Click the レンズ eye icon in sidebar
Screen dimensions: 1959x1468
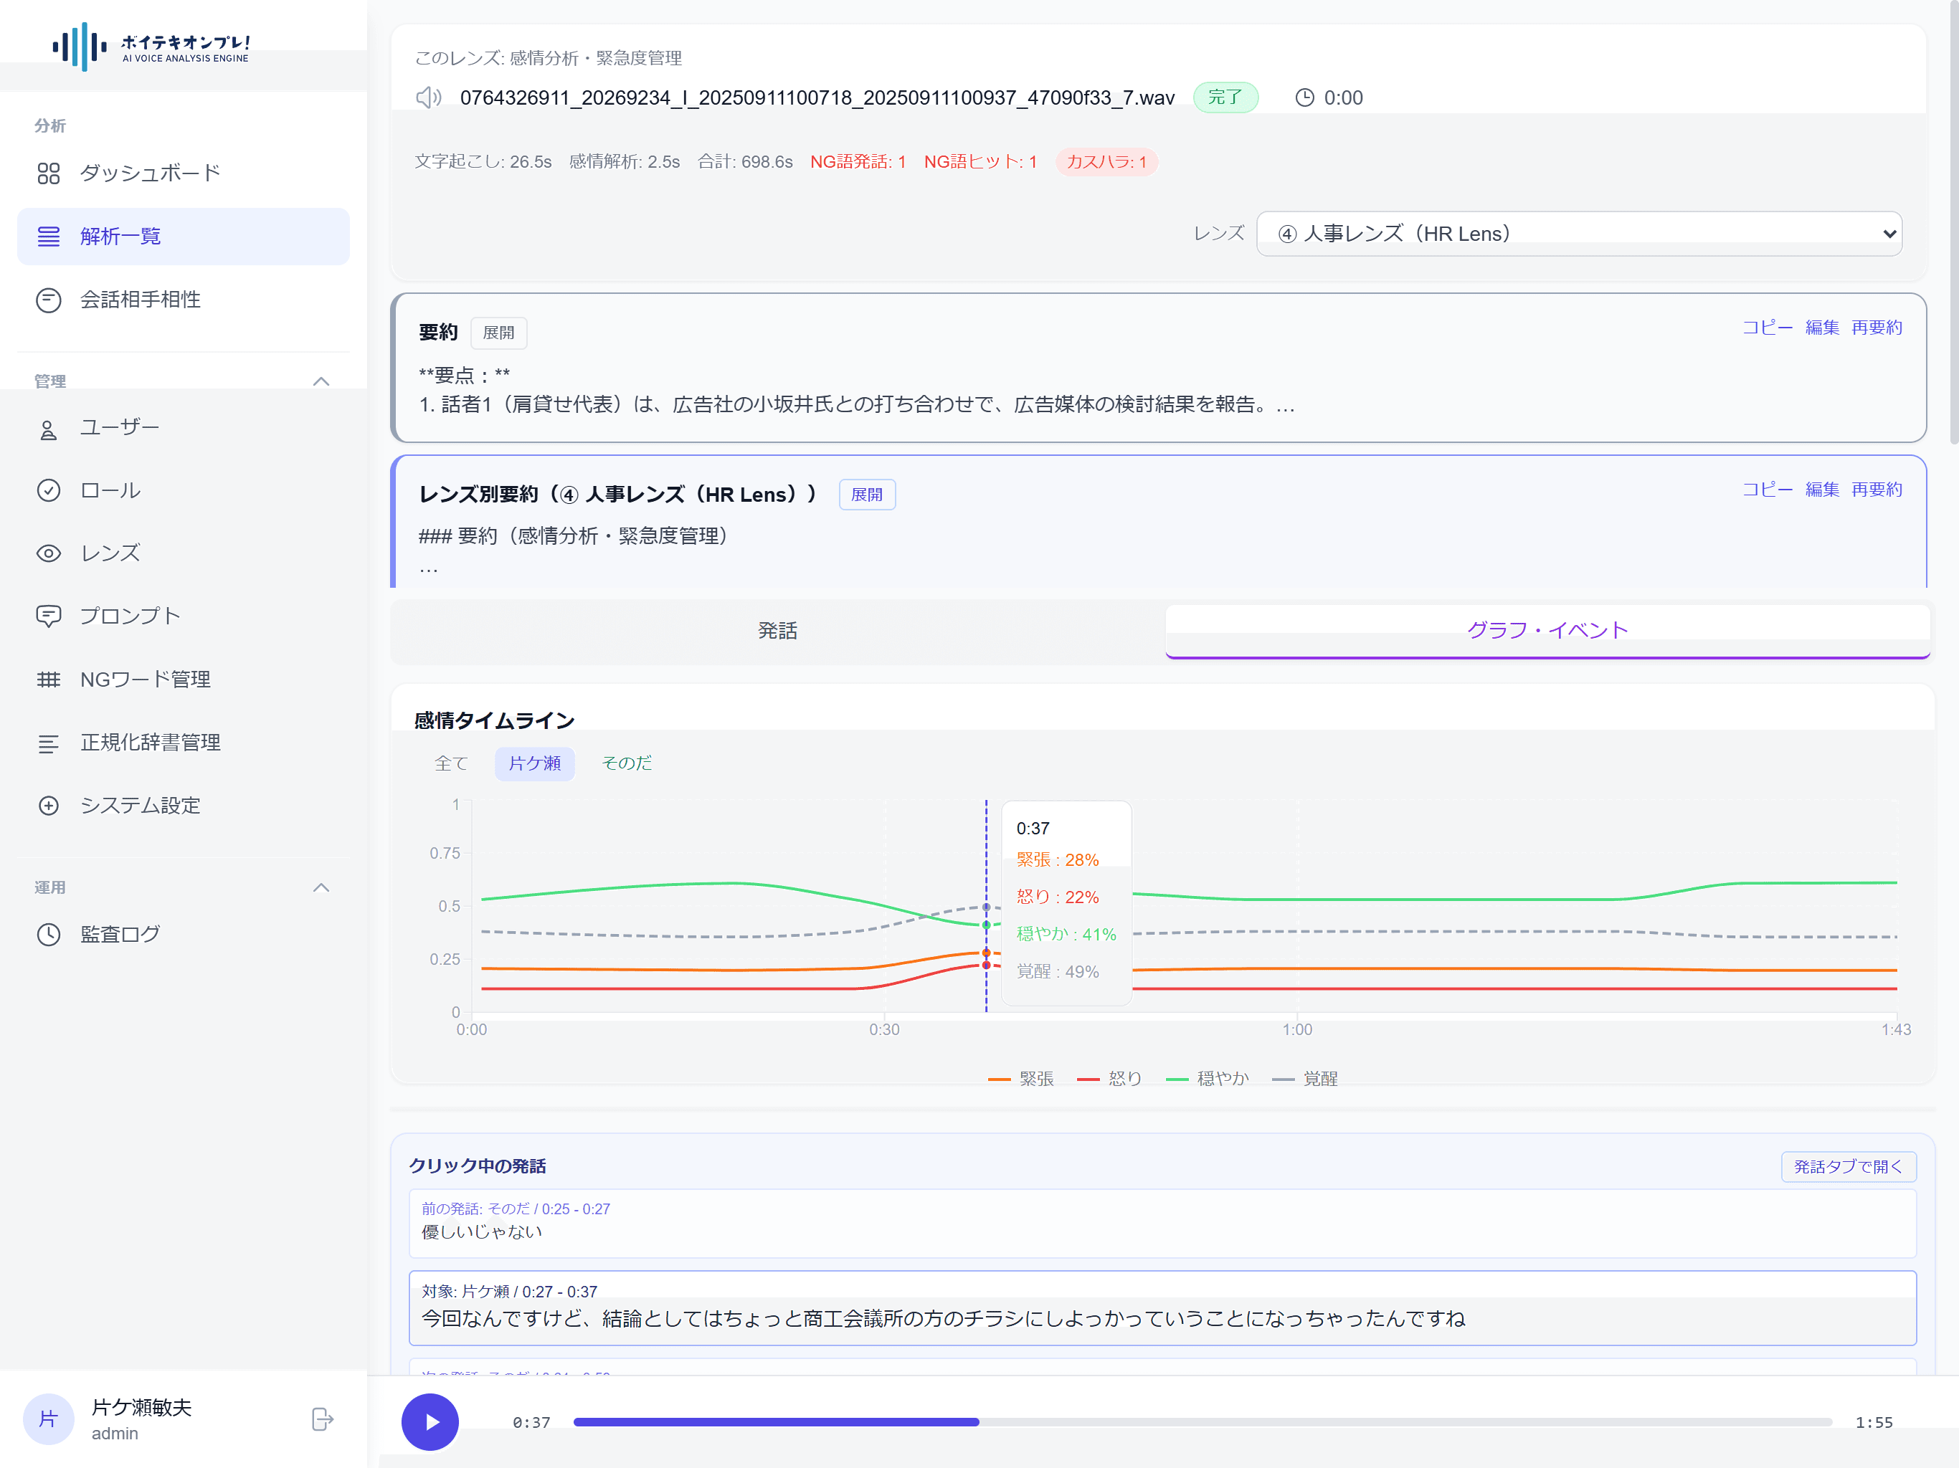click(x=49, y=553)
